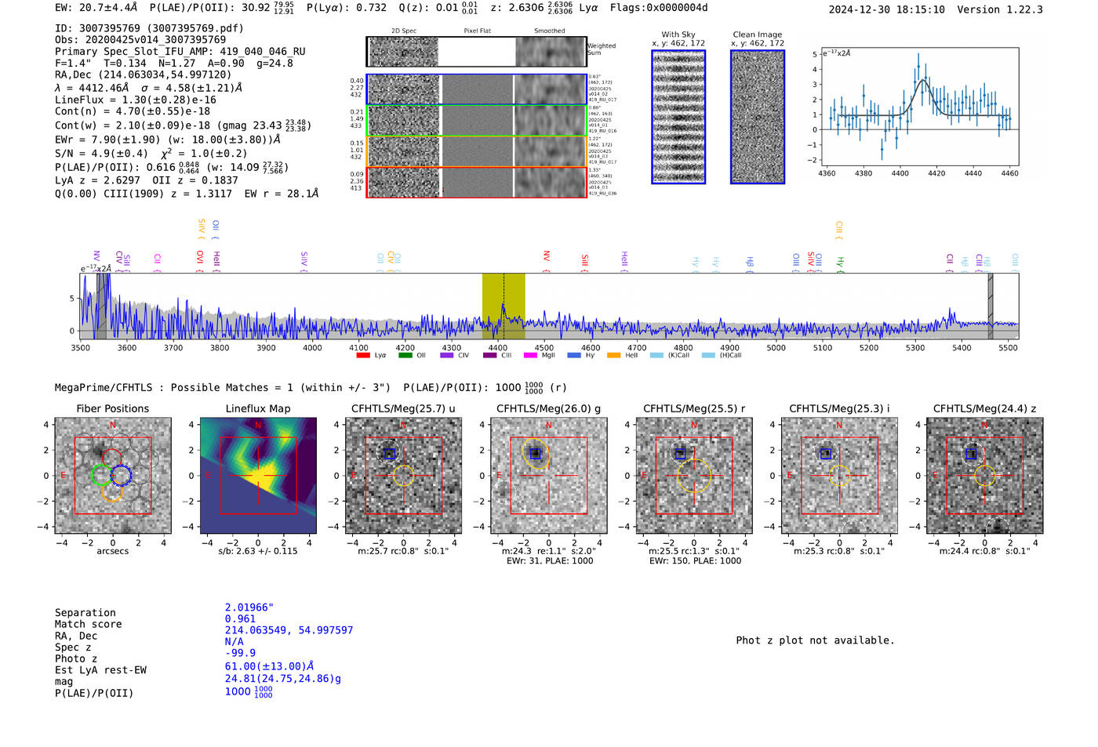
Task: Click the green-bordered fiber spectrum row
Action: 476,120
